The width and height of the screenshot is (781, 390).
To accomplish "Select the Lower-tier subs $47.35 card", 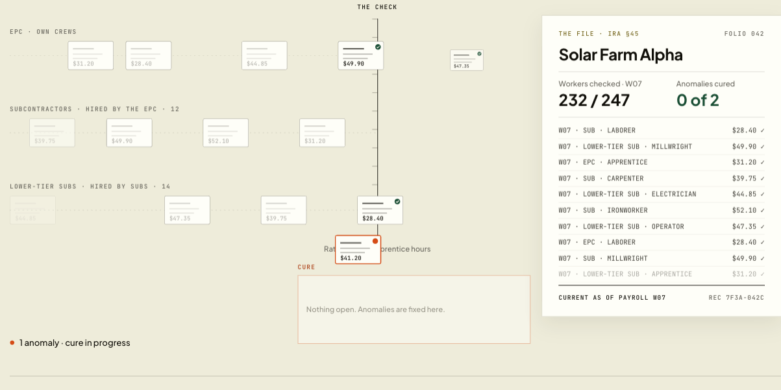I will 187,210.
